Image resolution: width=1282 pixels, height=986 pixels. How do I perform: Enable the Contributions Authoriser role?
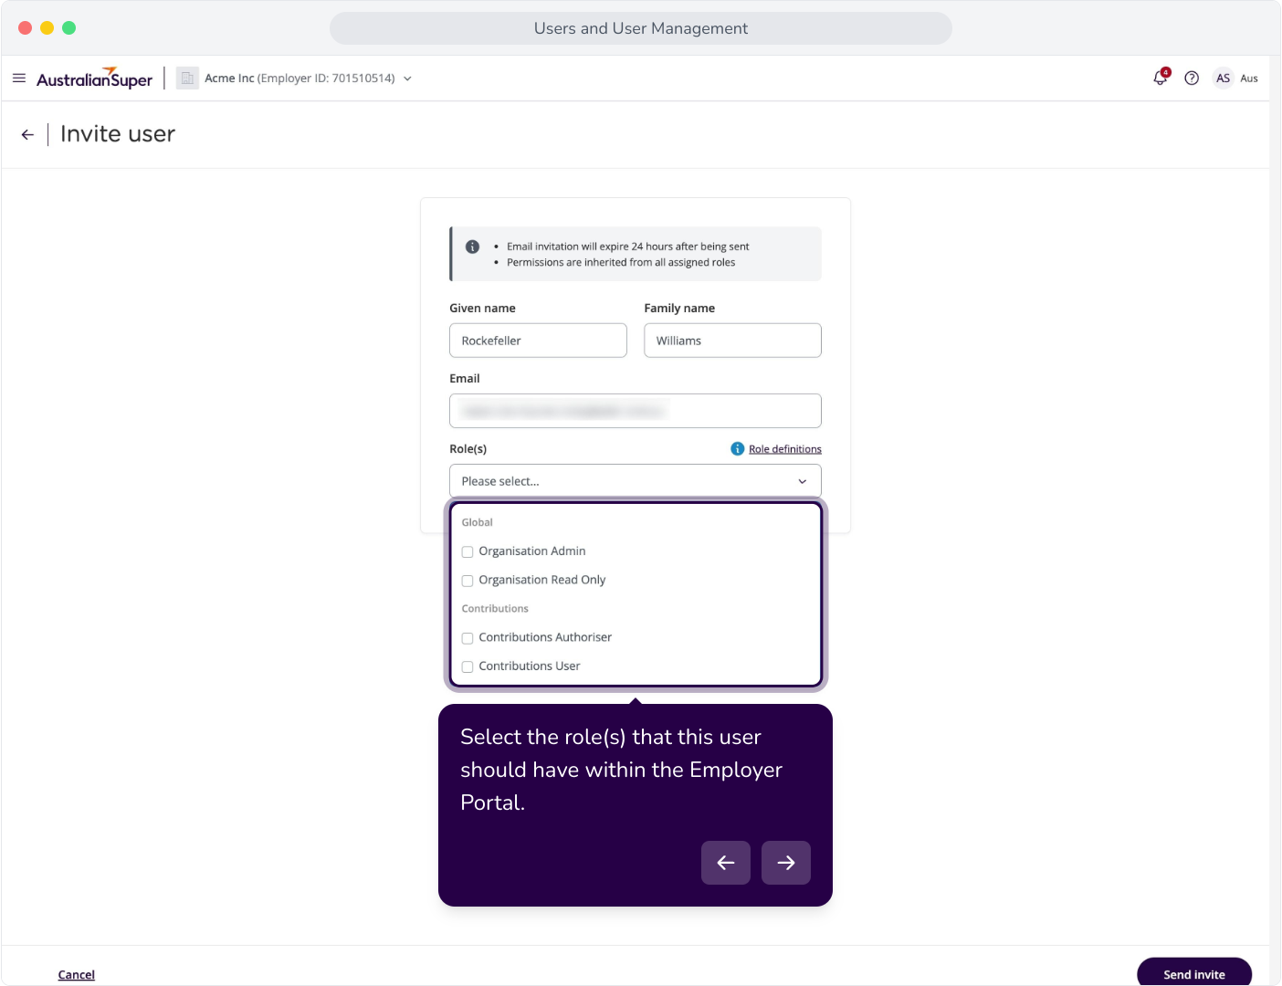[x=468, y=638]
